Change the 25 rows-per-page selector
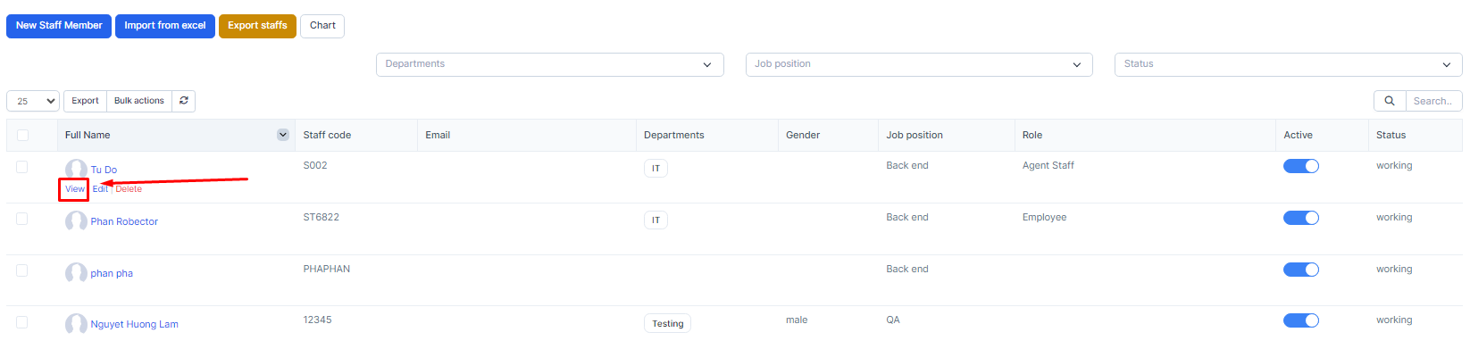 click(33, 101)
